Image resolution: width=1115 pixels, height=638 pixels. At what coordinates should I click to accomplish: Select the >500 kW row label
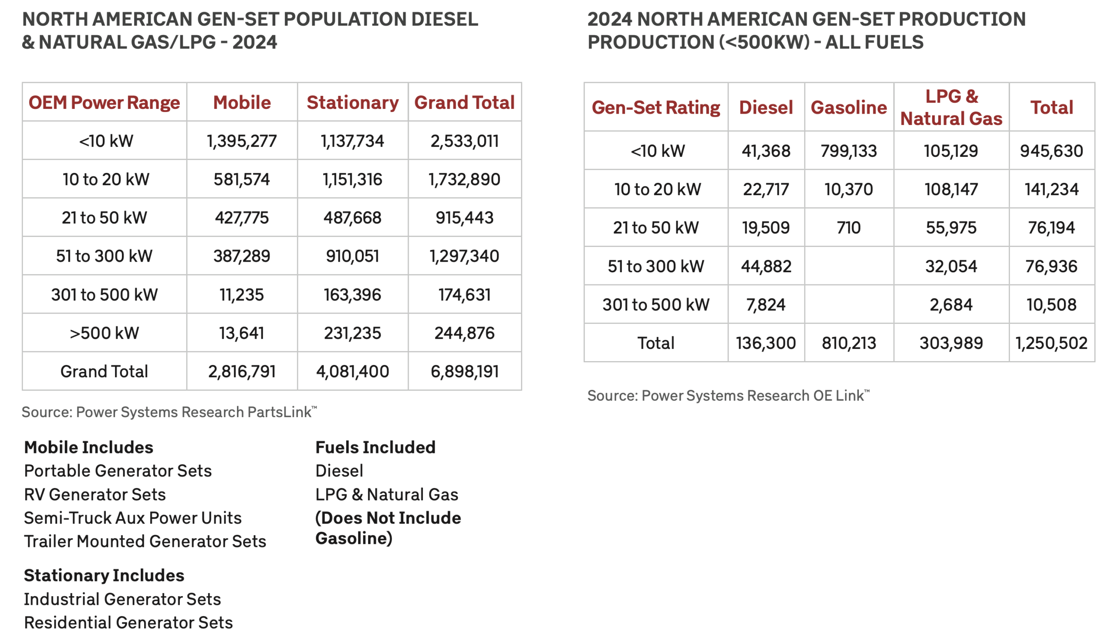pos(104,333)
